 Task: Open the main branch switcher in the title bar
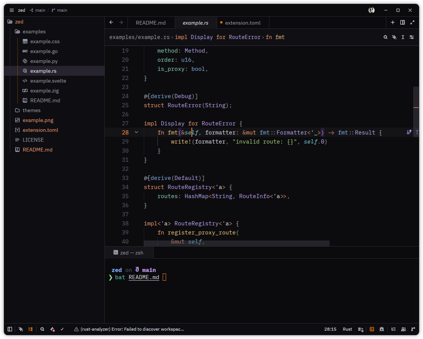(x=59, y=10)
